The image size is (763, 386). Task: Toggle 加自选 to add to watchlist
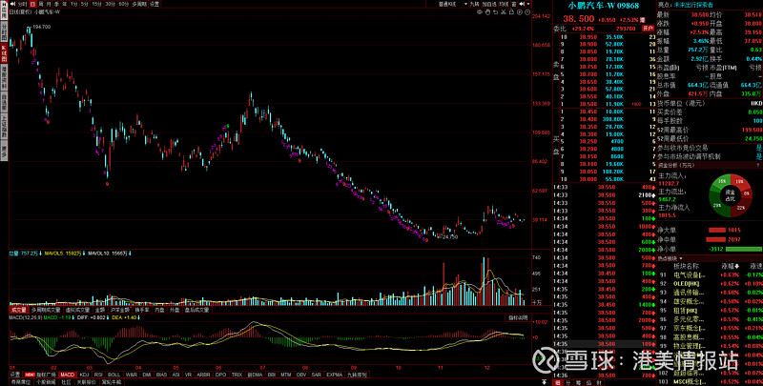(x=489, y=4)
